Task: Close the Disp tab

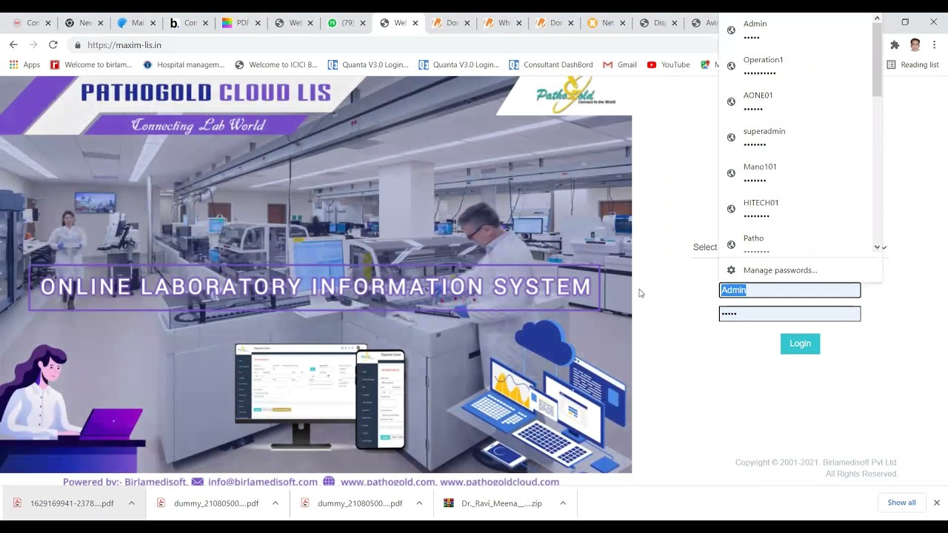Action: coord(675,23)
